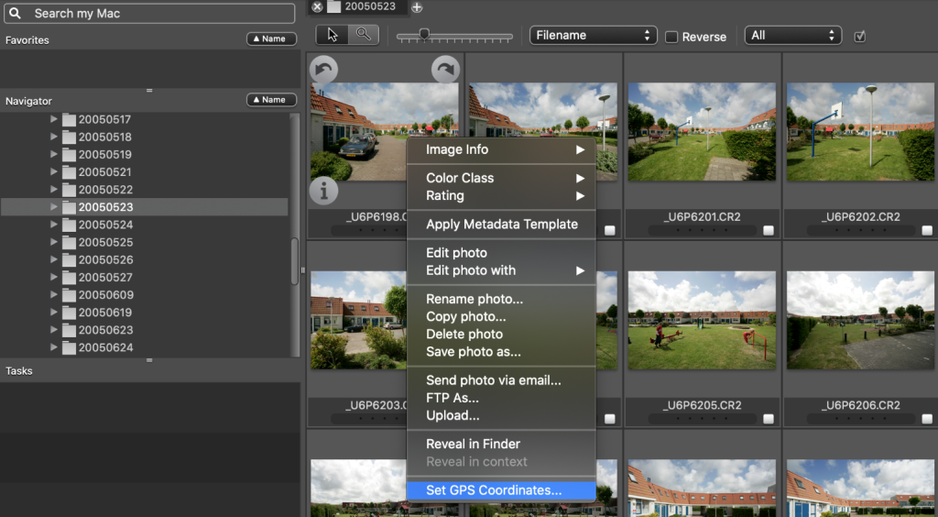Select the magnifier loupe tool
This screenshot has height=517, width=938.
pyautogui.click(x=363, y=35)
